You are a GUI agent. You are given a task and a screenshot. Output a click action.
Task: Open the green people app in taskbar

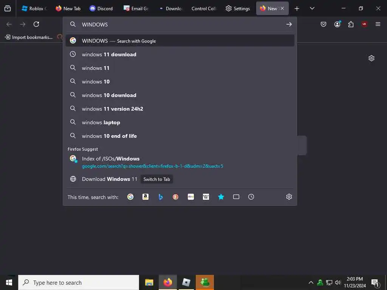click(x=205, y=282)
